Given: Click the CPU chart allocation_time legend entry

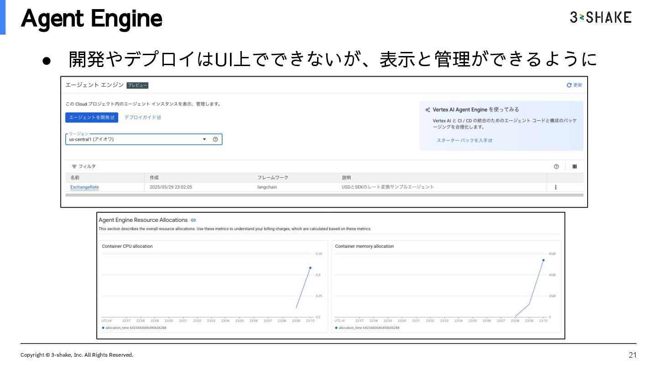Looking at the screenshot, I should pyautogui.click(x=134, y=328).
